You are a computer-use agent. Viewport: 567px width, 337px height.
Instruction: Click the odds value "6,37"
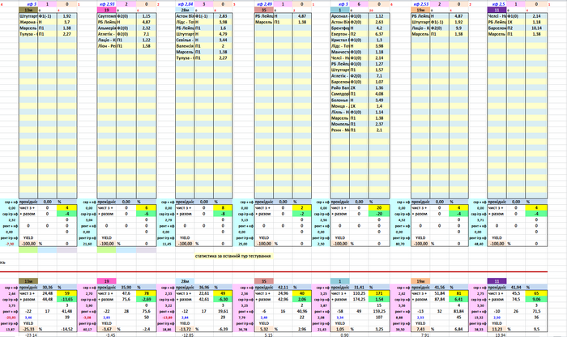pos(379,34)
